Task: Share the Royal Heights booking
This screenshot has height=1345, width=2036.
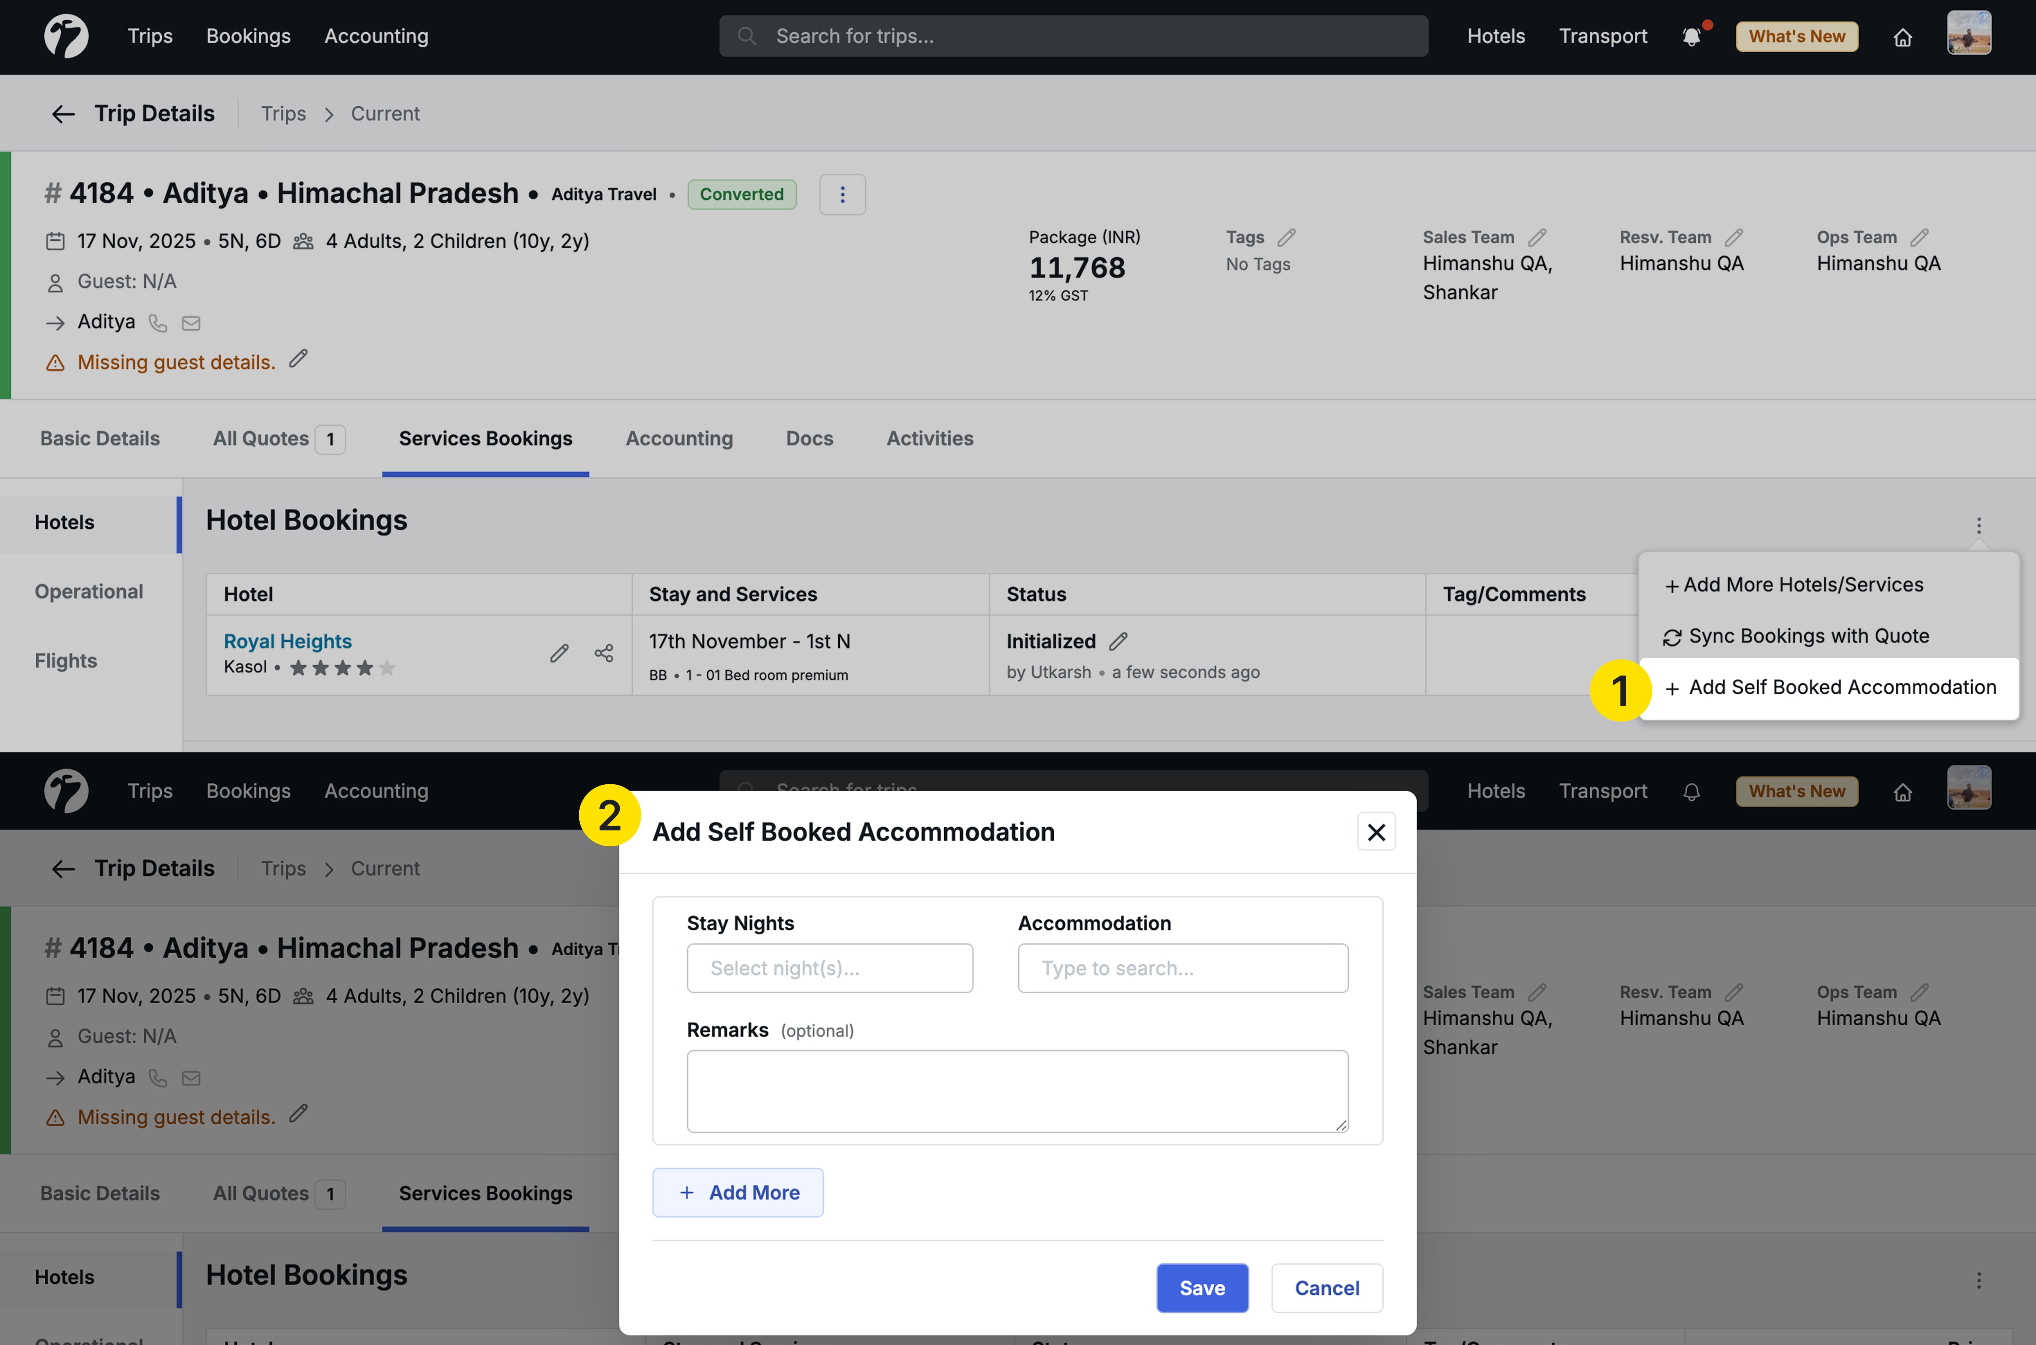Action: click(604, 653)
